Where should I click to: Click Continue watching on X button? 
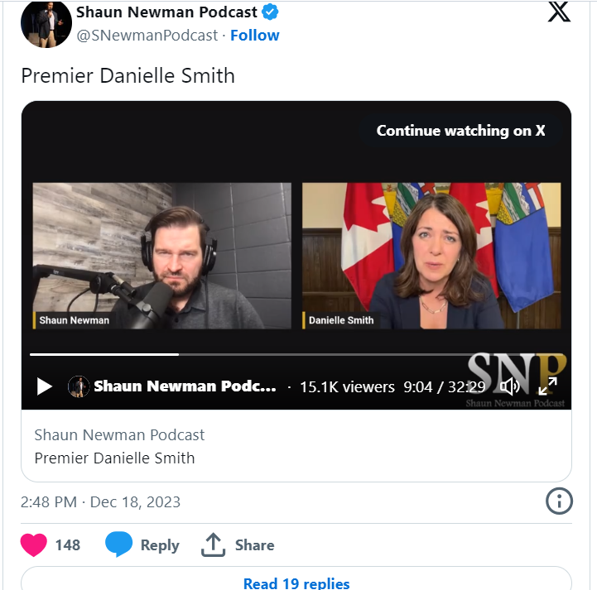(460, 131)
